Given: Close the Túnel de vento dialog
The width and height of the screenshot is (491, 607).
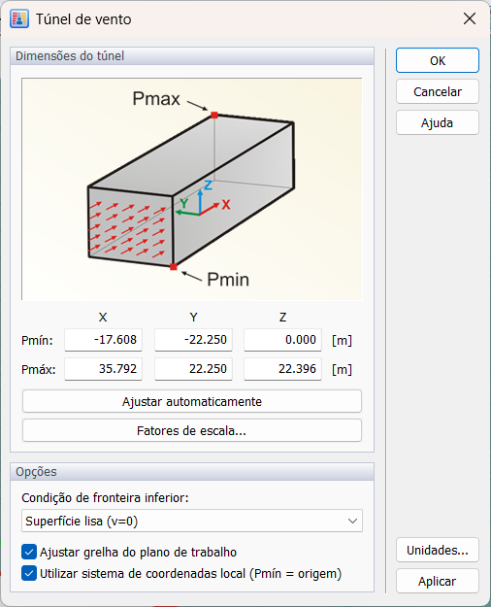Looking at the screenshot, I should point(470,18).
